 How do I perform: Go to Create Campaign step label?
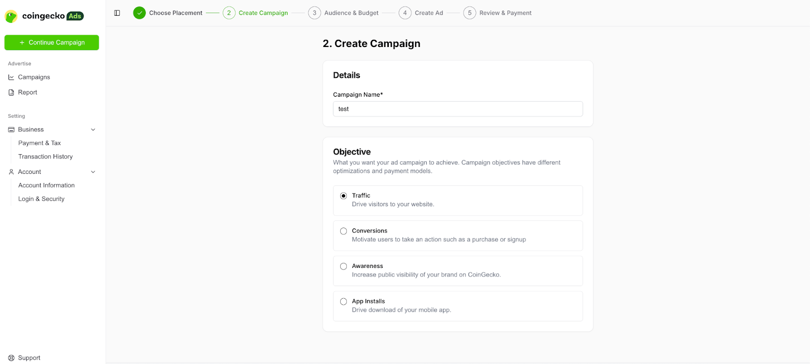[263, 13]
